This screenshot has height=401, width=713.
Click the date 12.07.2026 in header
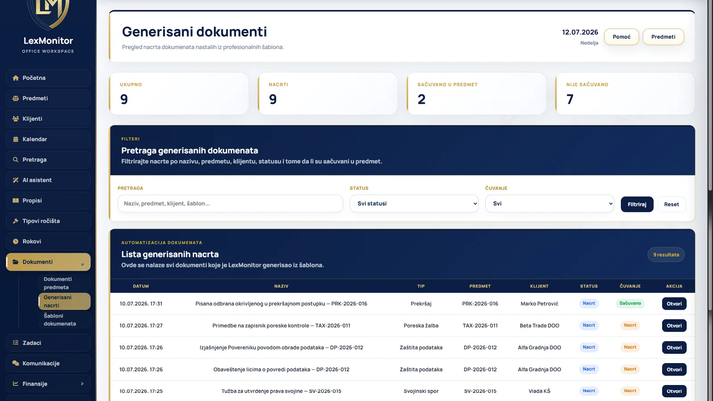coord(580,32)
